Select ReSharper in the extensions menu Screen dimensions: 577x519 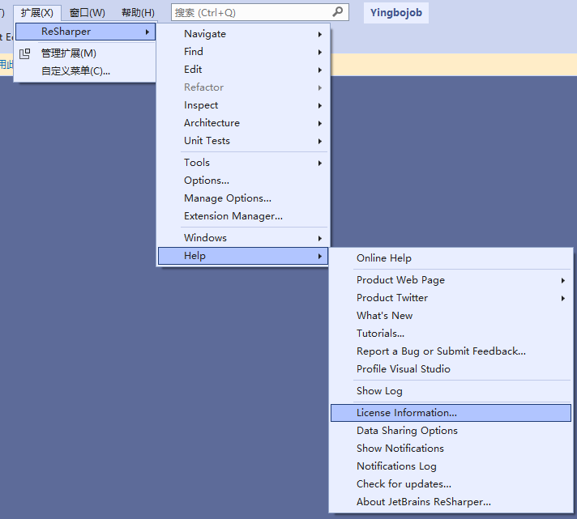(x=85, y=32)
